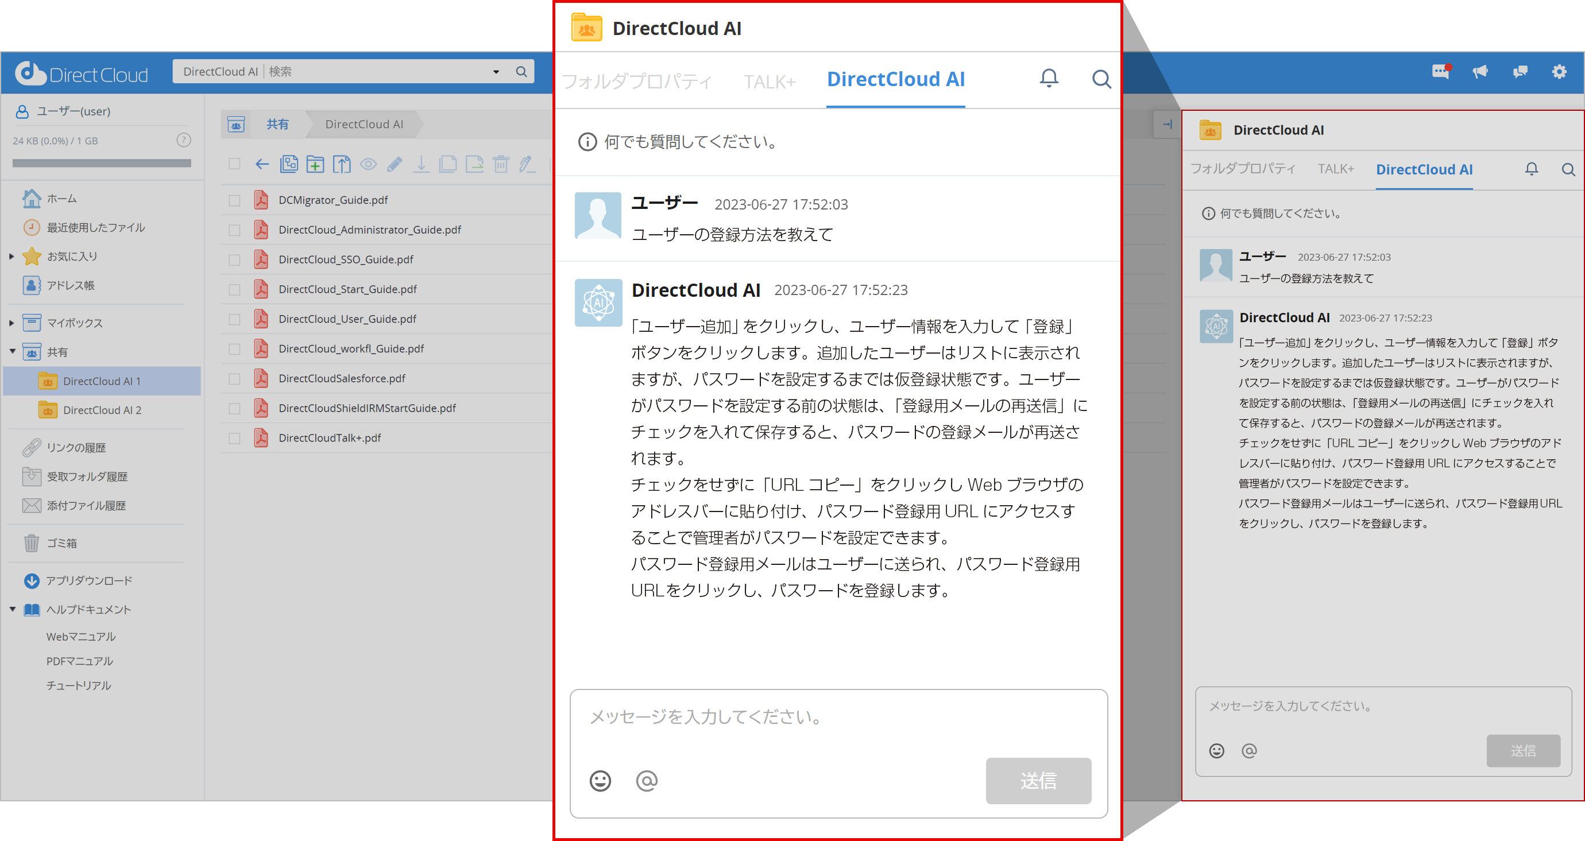
Task: Create a new folder with the plus-folder icon
Action: pos(316,164)
